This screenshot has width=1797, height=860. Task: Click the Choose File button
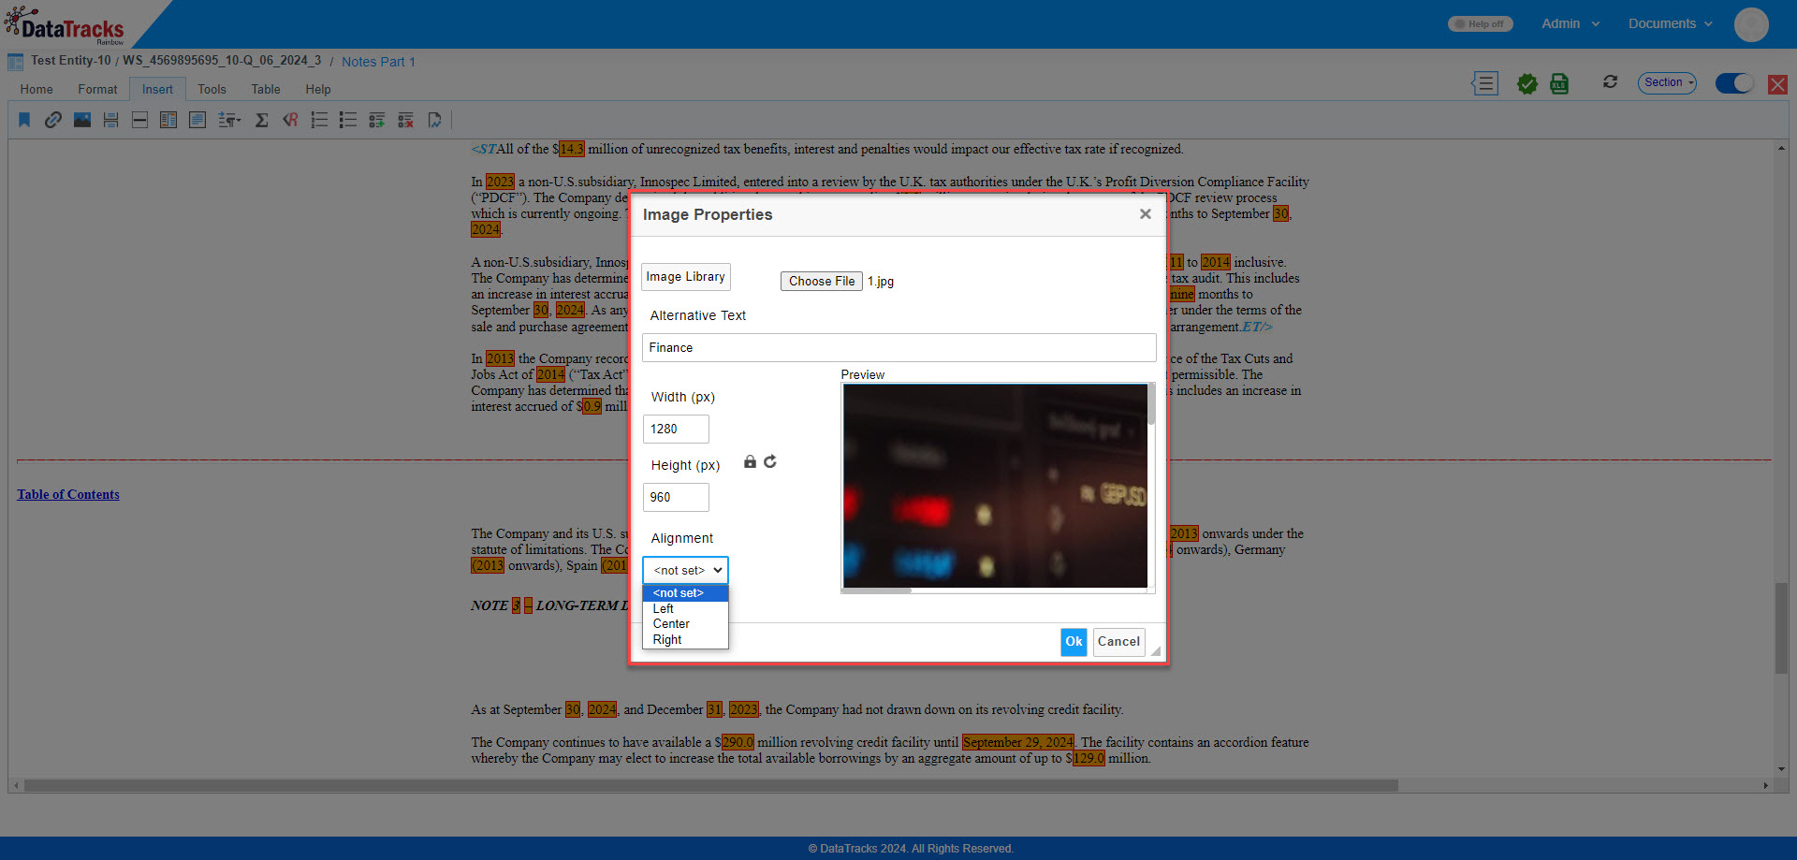[x=822, y=281]
